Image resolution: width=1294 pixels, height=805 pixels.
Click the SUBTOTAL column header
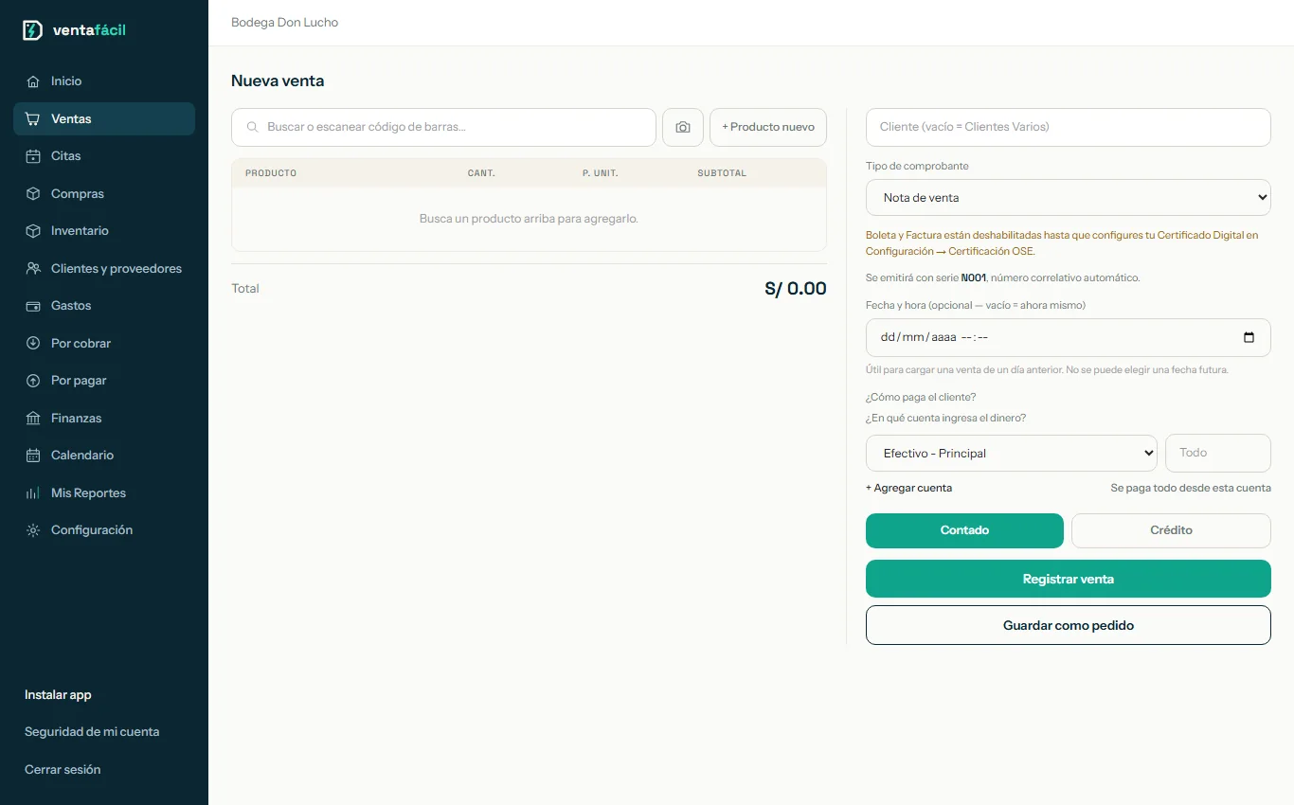point(722,173)
